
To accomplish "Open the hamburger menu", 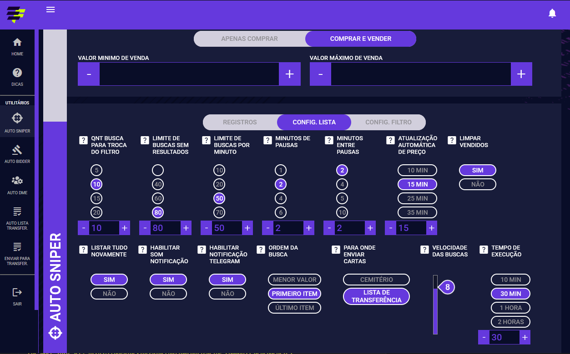I will click(50, 10).
